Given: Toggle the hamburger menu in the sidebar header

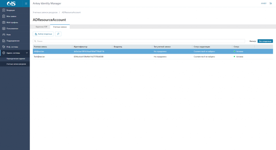Looking at the screenshot, I should (26, 4).
